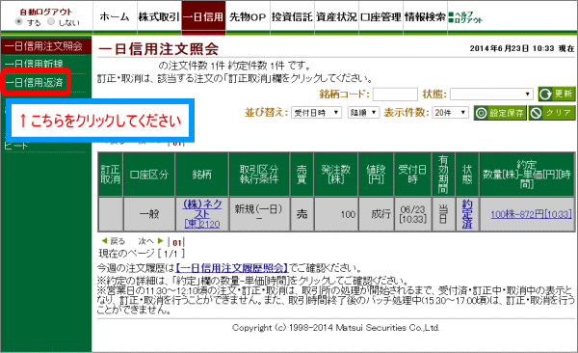Open the (株)ネクスト stock link
The height and width of the screenshot is (353, 578).
coord(202,214)
